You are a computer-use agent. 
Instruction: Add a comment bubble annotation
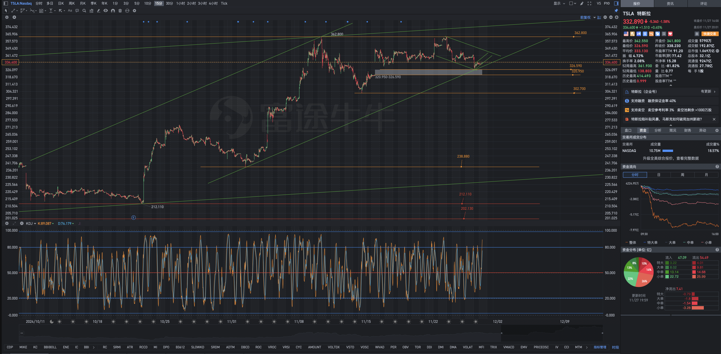click(x=77, y=11)
